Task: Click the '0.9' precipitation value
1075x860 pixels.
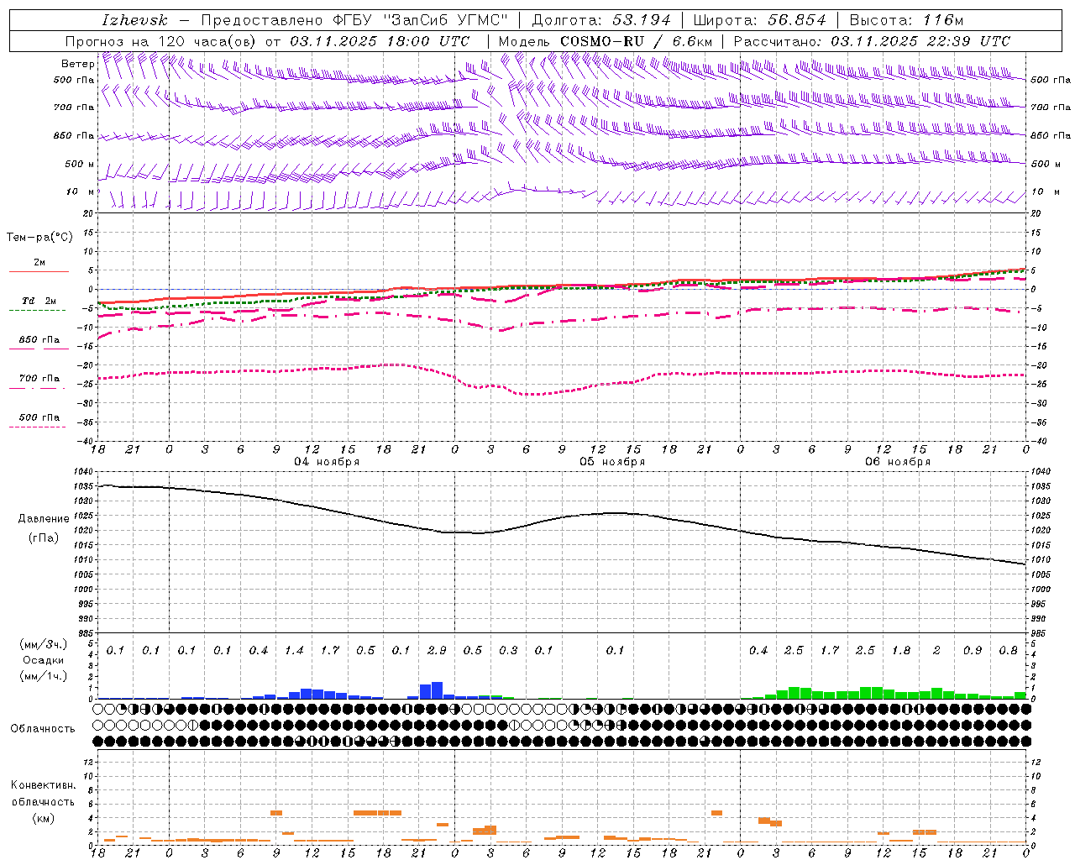Action: 973,651
